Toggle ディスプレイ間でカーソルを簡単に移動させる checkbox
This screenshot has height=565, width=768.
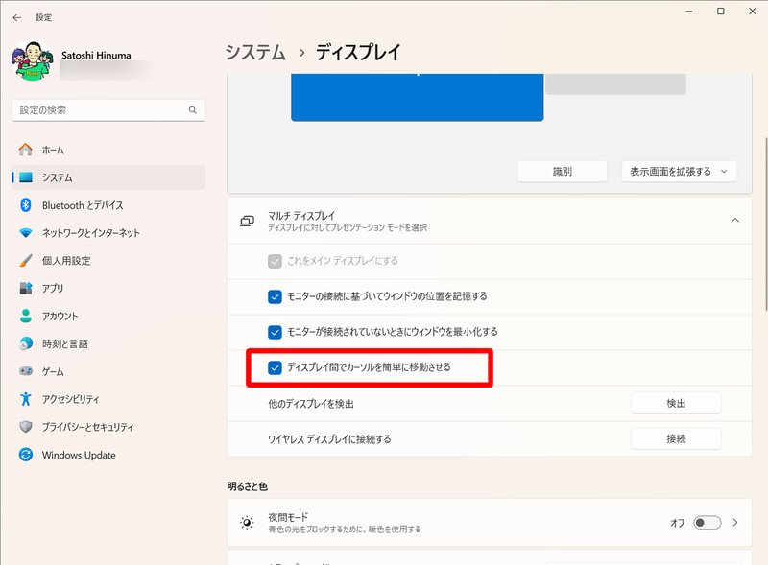[x=274, y=367]
